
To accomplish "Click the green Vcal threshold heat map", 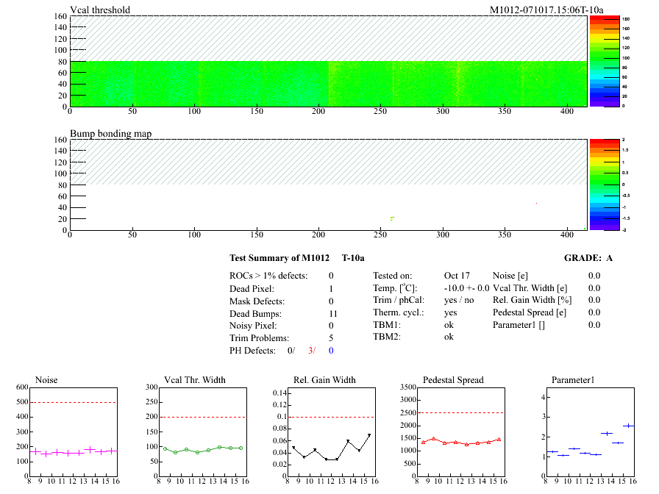I will (328, 84).
